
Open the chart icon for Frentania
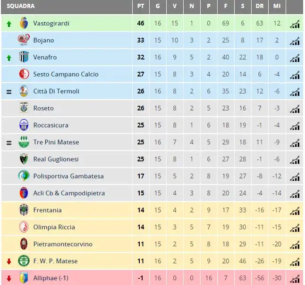pos(295,211)
